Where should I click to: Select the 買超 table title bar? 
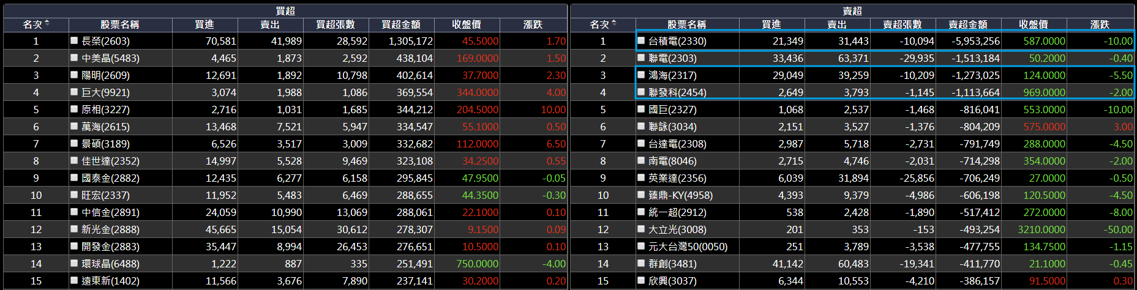pyautogui.click(x=285, y=10)
